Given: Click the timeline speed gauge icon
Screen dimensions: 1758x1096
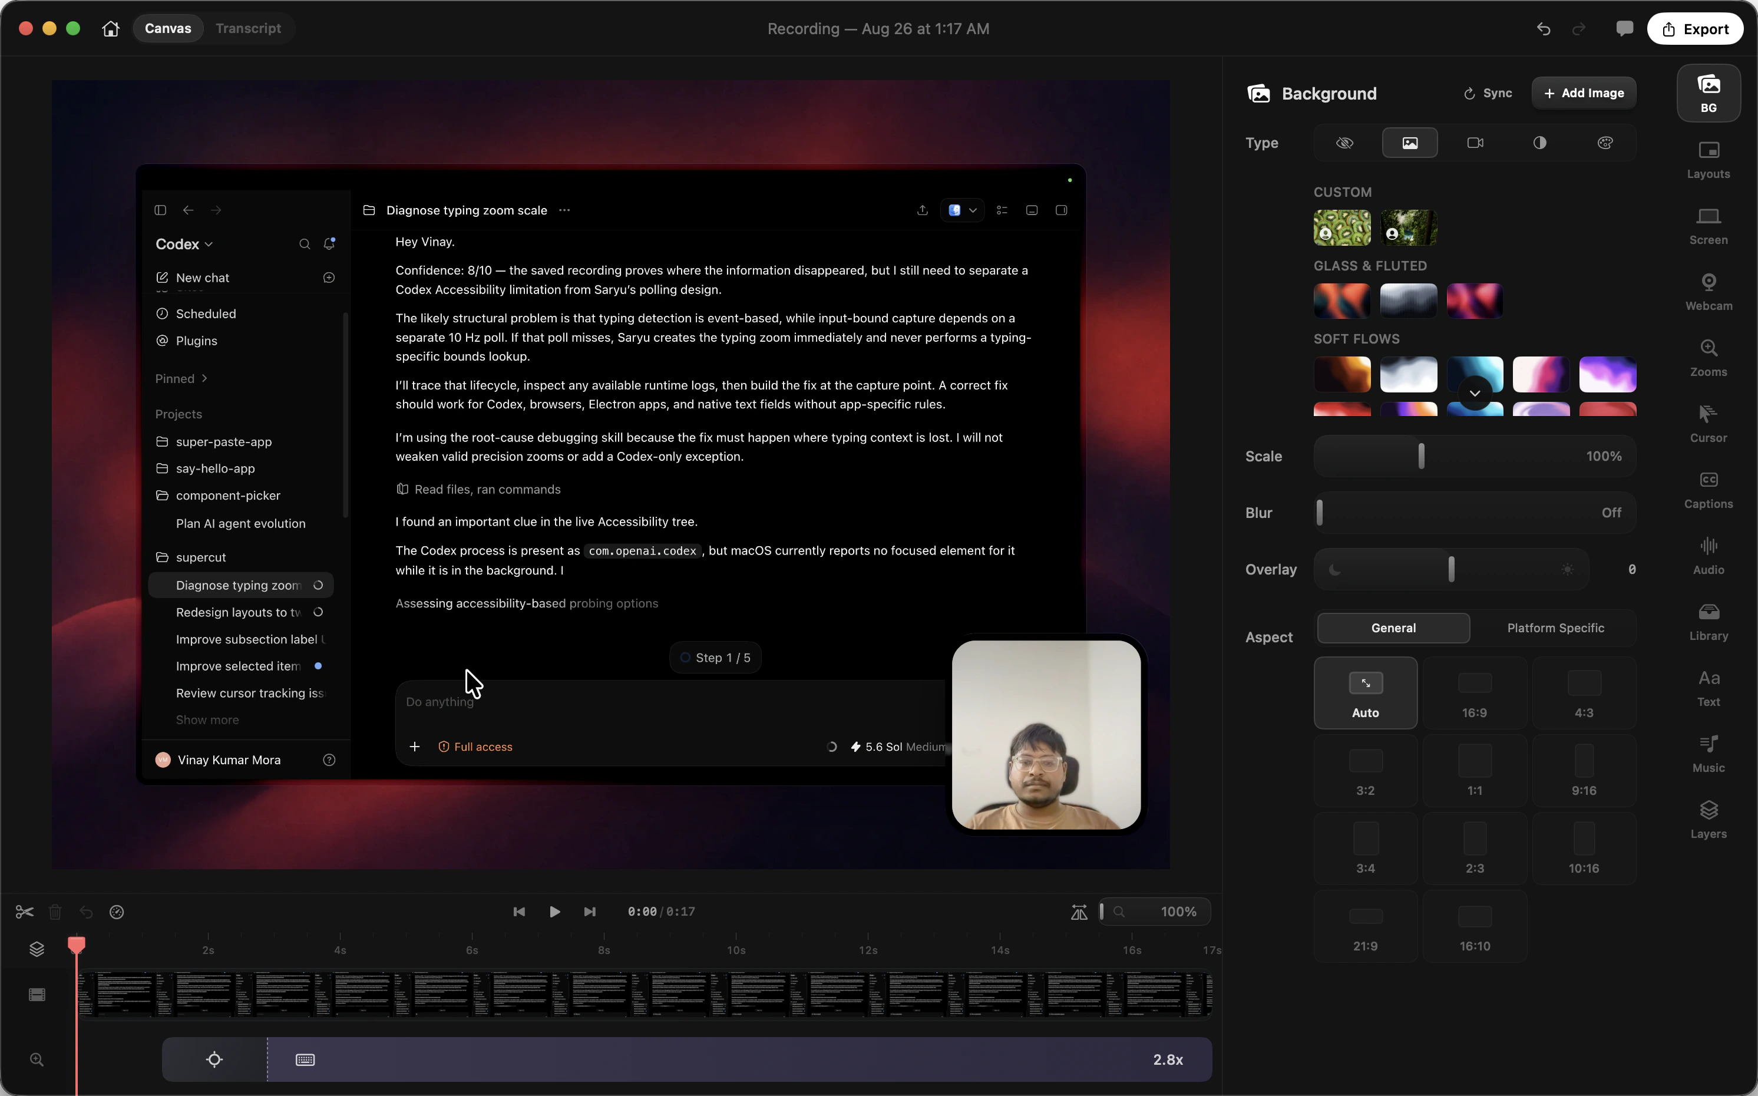Looking at the screenshot, I should pos(117,912).
